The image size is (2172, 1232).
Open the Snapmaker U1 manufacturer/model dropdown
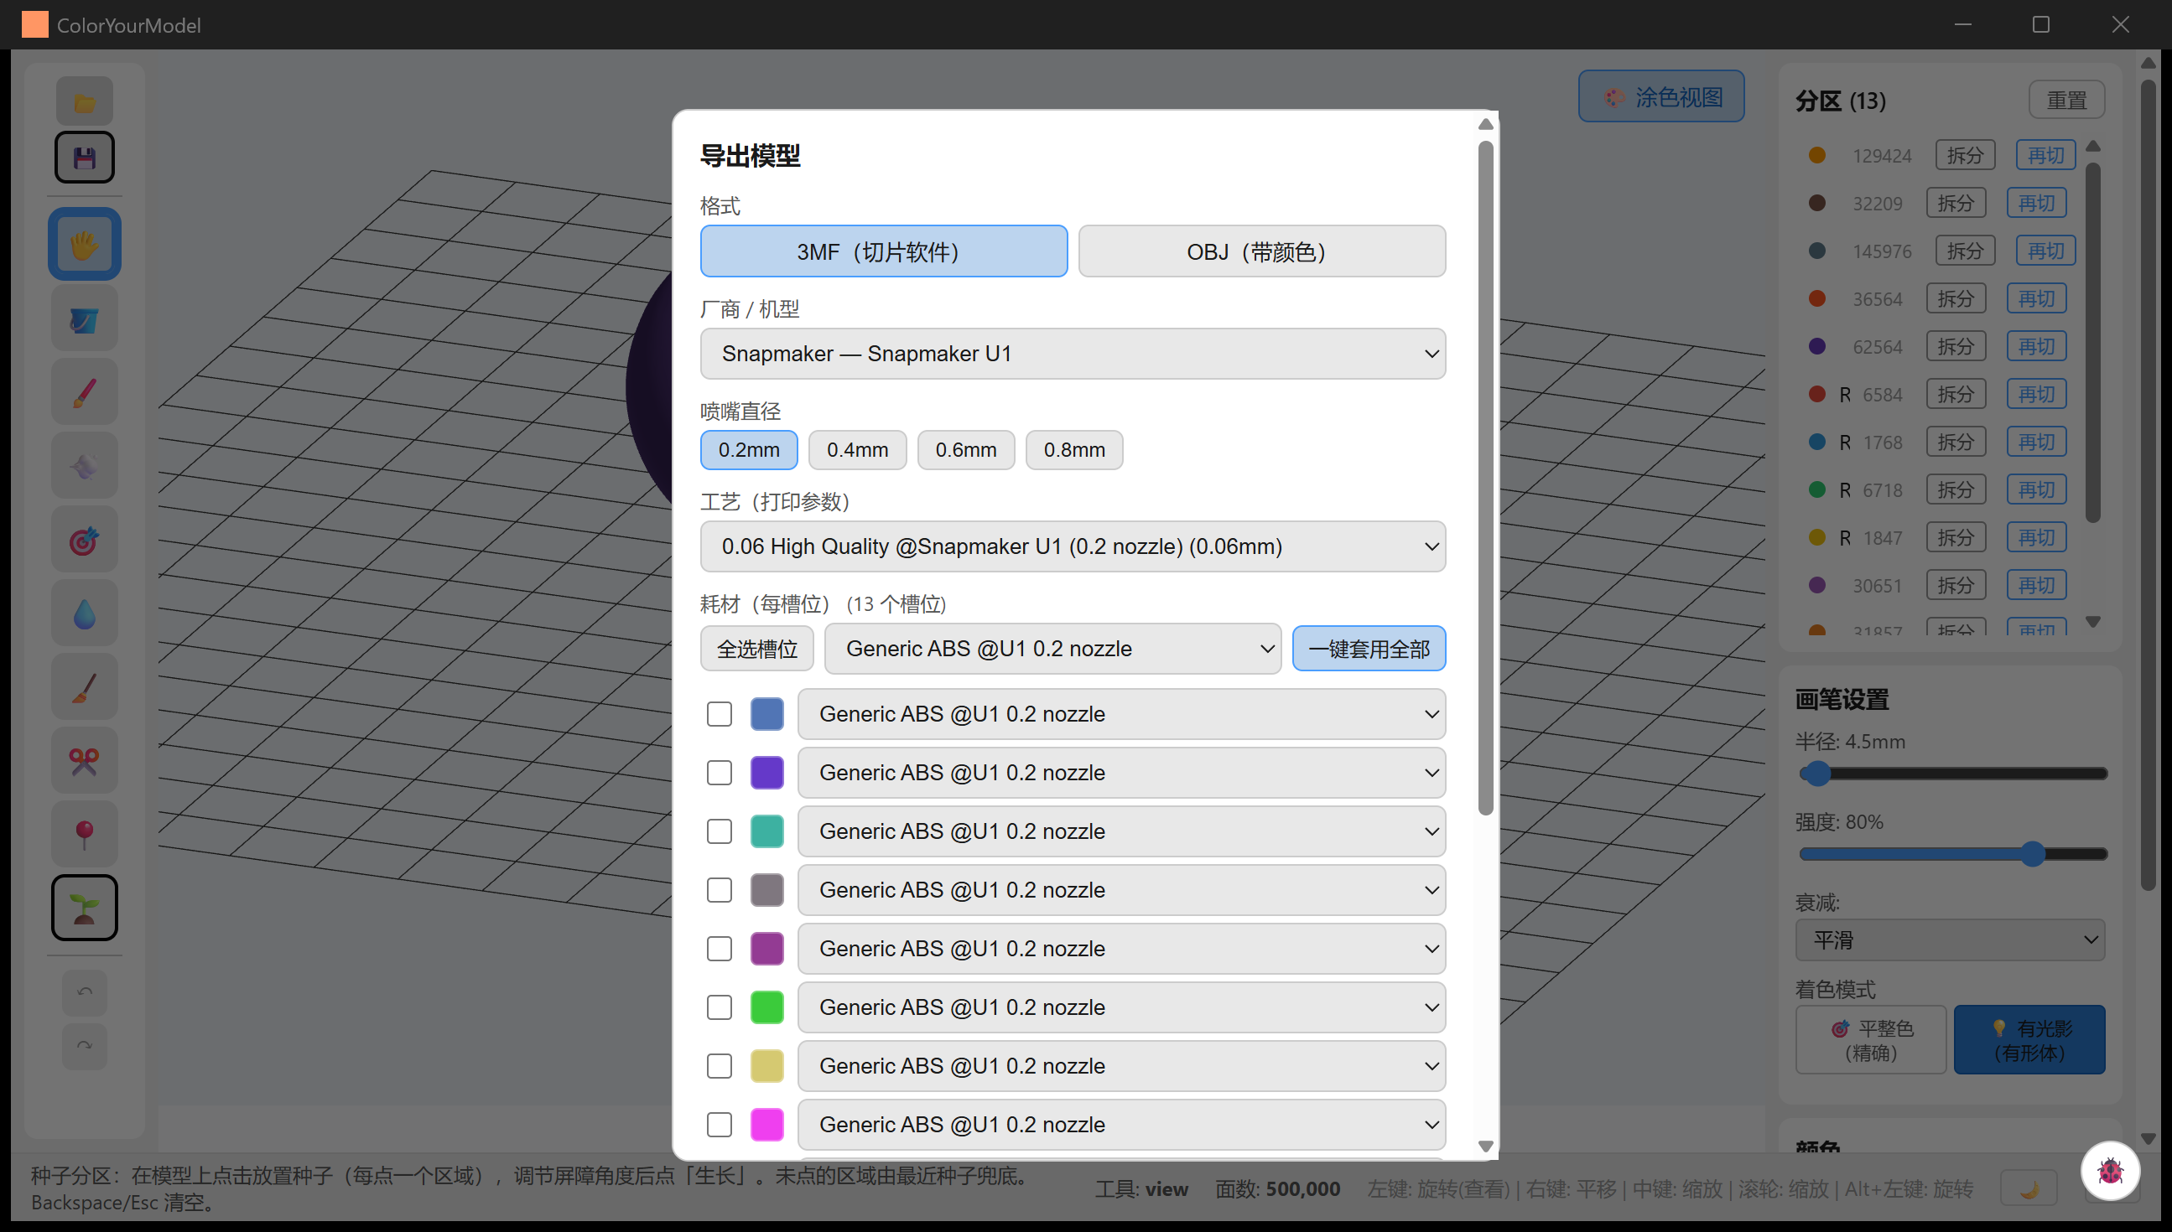tap(1073, 354)
